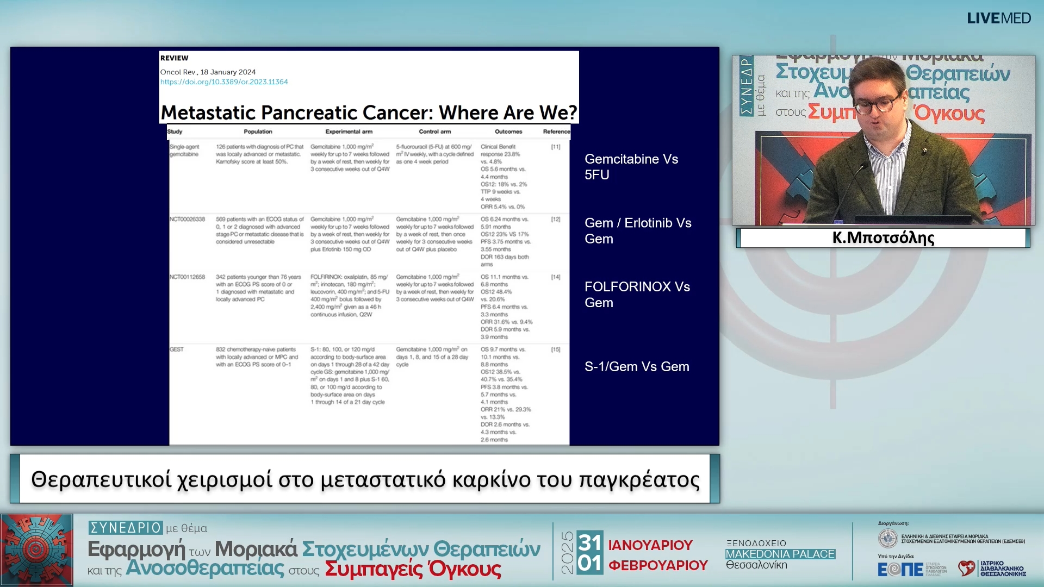Viewport: 1044px width, 587px height.
Task: Click the ΣΥΝΕΔΡΙΟ badge in footer
Action: point(126,528)
